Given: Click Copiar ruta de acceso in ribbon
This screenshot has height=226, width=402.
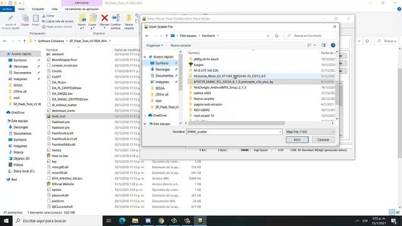Looking at the screenshot, I should coord(58,21).
